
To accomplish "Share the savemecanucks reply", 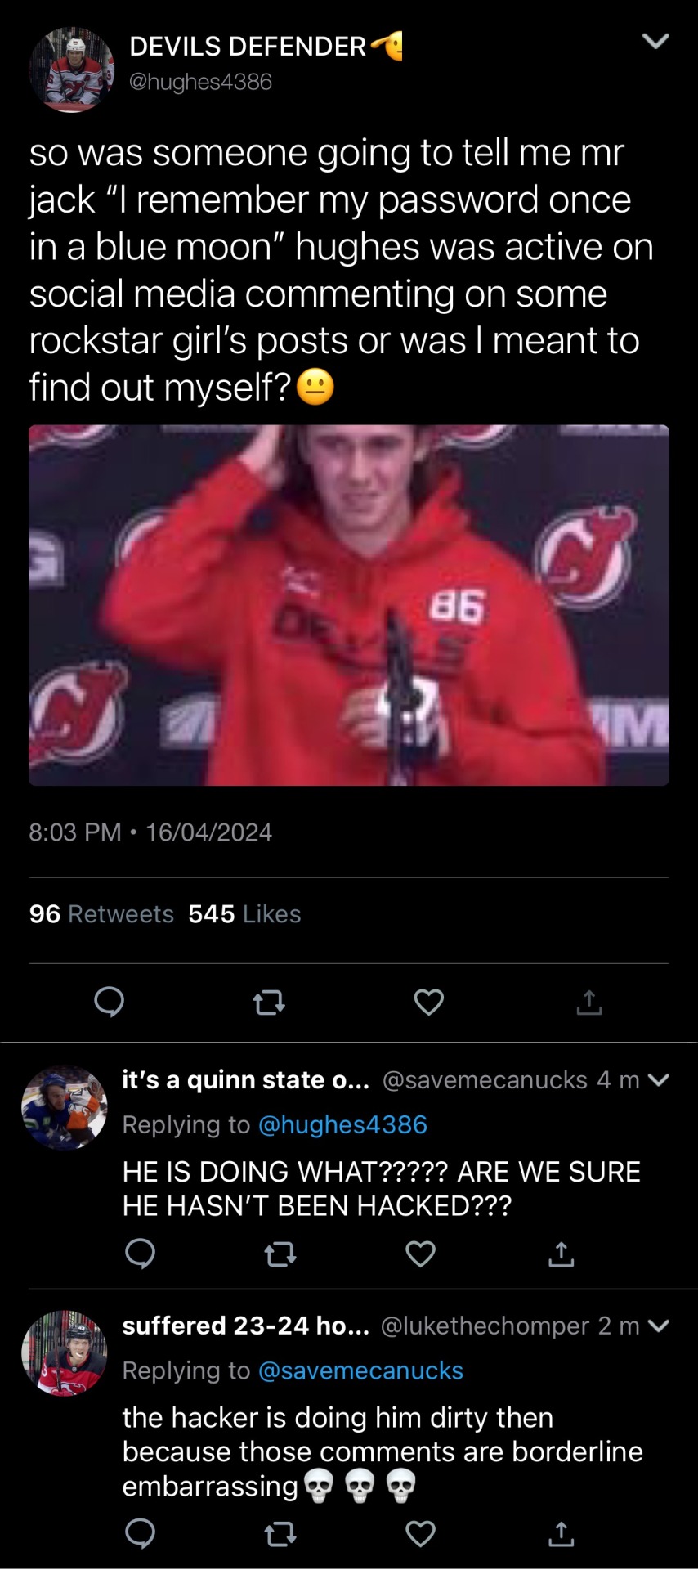I will click(x=561, y=1254).
